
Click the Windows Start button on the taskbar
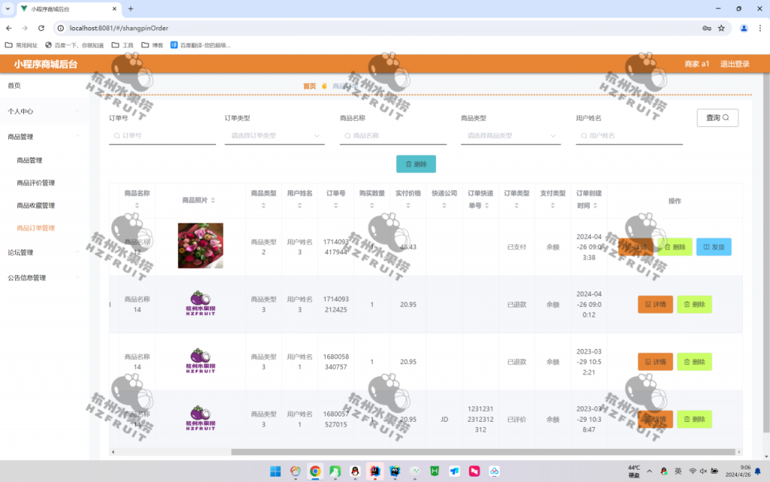point(275,471)
